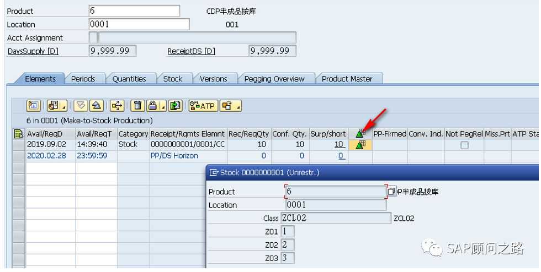Open the dropdown arrow of the second toolbar button

[x=64, y=107]
